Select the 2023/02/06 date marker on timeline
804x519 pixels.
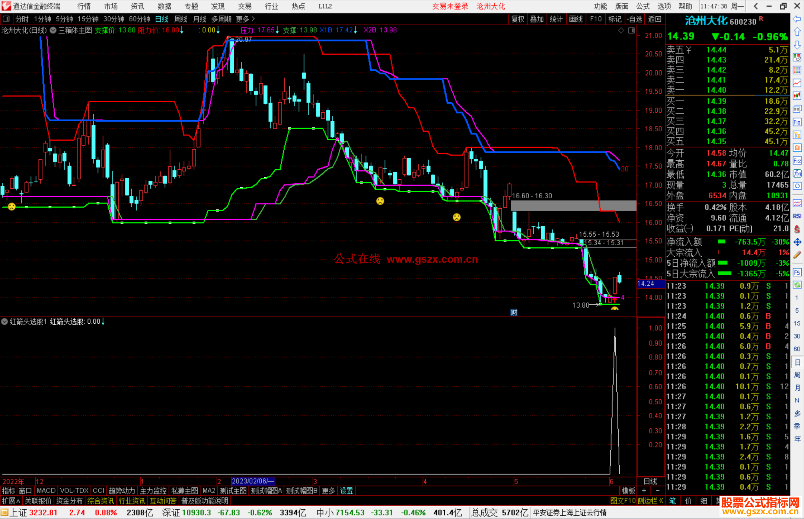point(253,481)
